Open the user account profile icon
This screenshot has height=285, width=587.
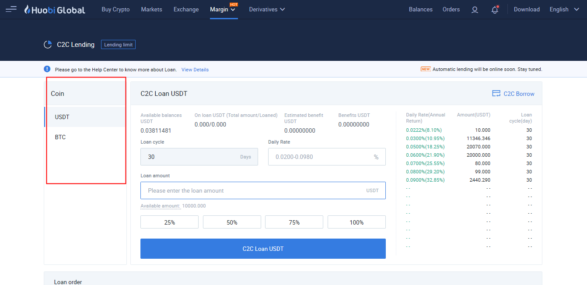pyautogui.click(x=475, y=10)
